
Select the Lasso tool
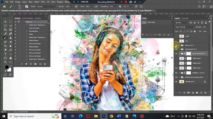(x=5, y=26)
